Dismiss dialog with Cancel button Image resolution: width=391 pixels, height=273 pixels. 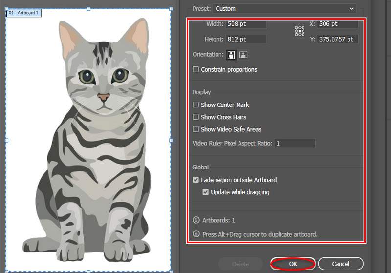[x=341, y=264]
